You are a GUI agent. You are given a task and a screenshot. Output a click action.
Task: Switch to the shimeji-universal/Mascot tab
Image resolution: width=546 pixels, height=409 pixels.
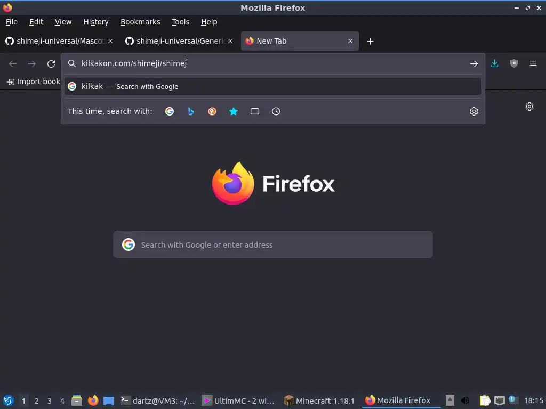tap(59, 41)
